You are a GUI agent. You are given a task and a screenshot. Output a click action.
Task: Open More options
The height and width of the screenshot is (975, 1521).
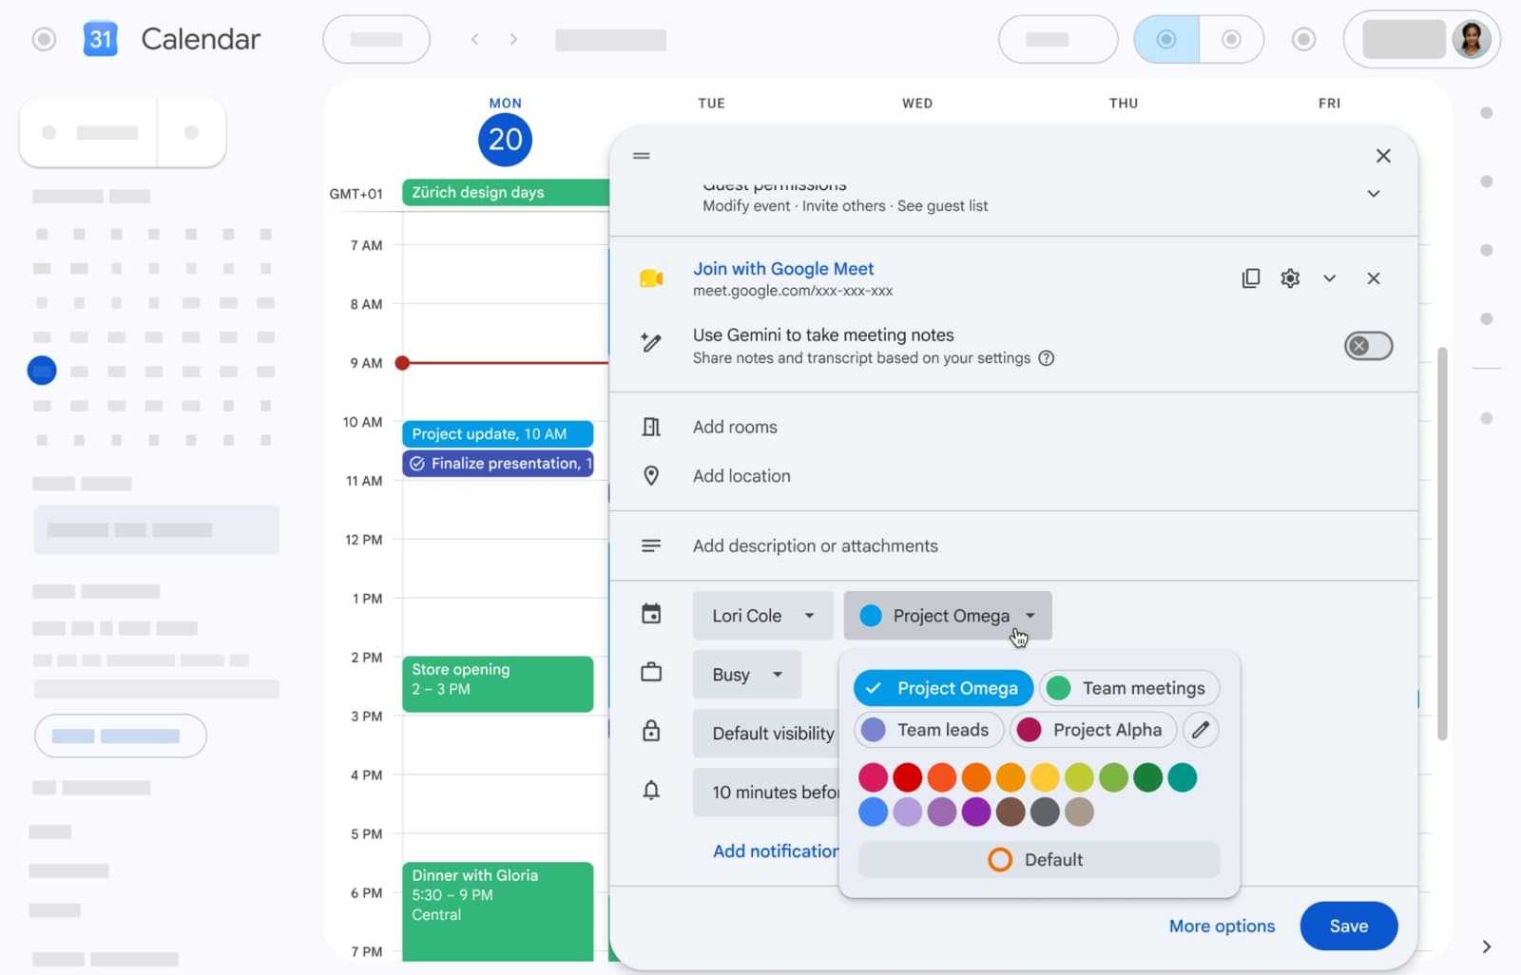click(x=1222, y=926)
